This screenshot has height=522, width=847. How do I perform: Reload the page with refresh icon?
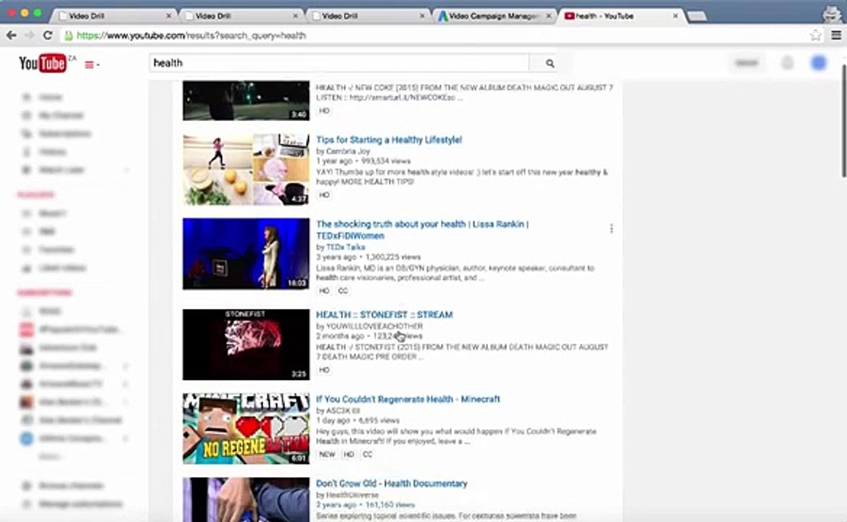coord(48,36)
